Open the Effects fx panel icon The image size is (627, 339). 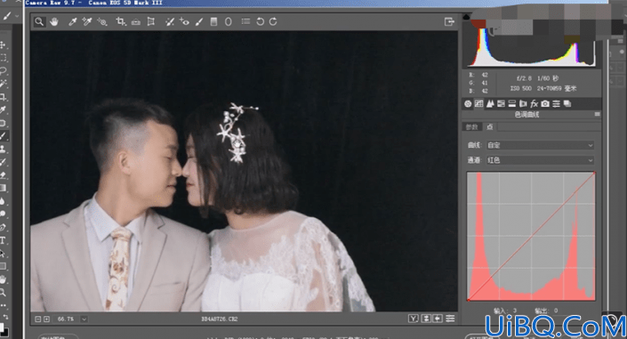tap(534, 104)
